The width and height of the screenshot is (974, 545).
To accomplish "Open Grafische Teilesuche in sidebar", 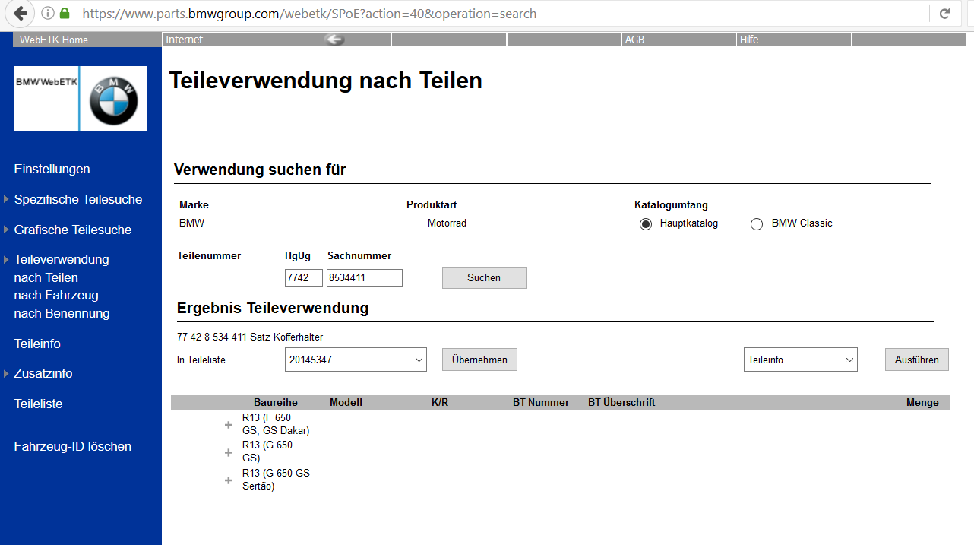I will 73,230.
